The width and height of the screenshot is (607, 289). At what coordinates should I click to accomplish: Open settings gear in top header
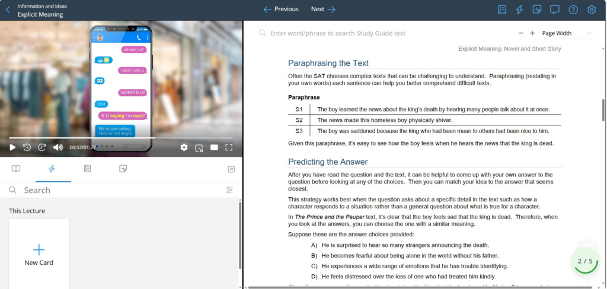click(x=591, y=9)
